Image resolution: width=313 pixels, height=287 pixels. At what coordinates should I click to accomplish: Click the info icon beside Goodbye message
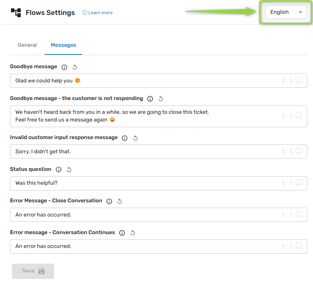pyautogui.click(x=64, y=67)
